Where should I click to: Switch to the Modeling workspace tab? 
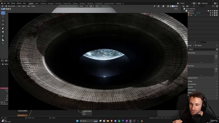click(x=43, y=4)
